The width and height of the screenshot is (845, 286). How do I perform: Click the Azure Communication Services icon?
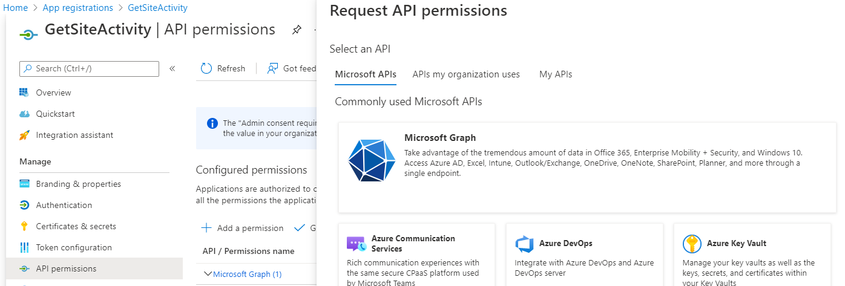click(357, 244)
